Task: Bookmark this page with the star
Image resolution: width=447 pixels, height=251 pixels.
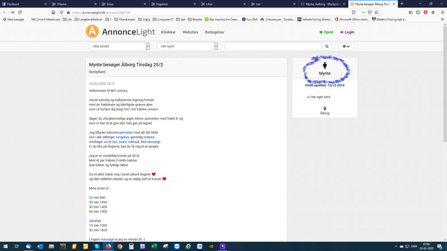Action: [x=376, y=12]
